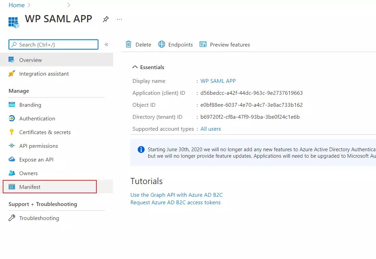This screenshot has width=376, height=259.
Task: Open the Endpoints panel
Action: click(x=175, y=44)
